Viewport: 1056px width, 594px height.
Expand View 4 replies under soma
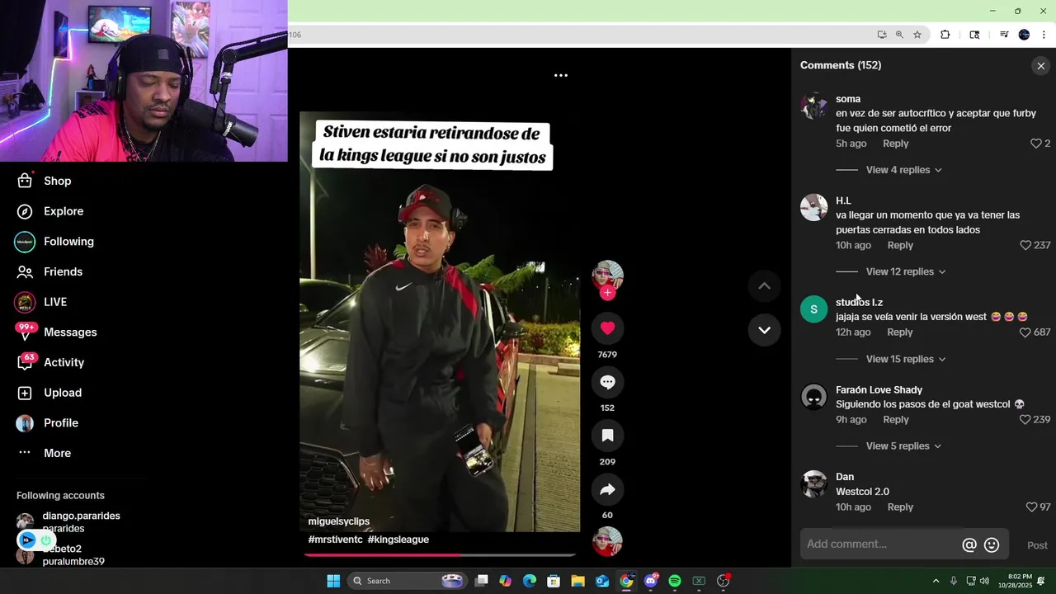pos(903,170)
